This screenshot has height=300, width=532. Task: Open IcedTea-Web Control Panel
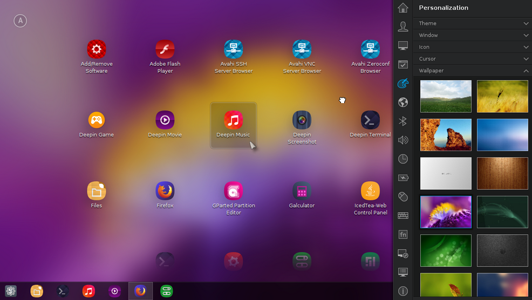371,198
